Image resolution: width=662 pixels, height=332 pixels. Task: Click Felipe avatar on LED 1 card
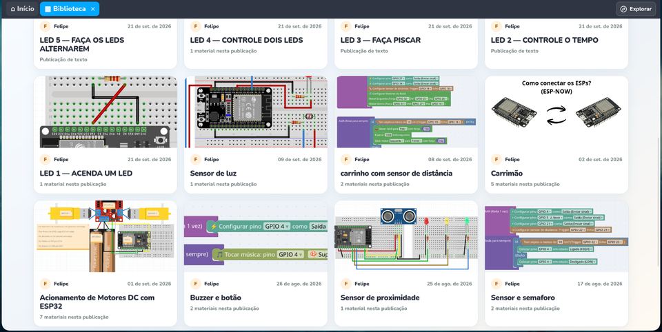click(46, 160)
